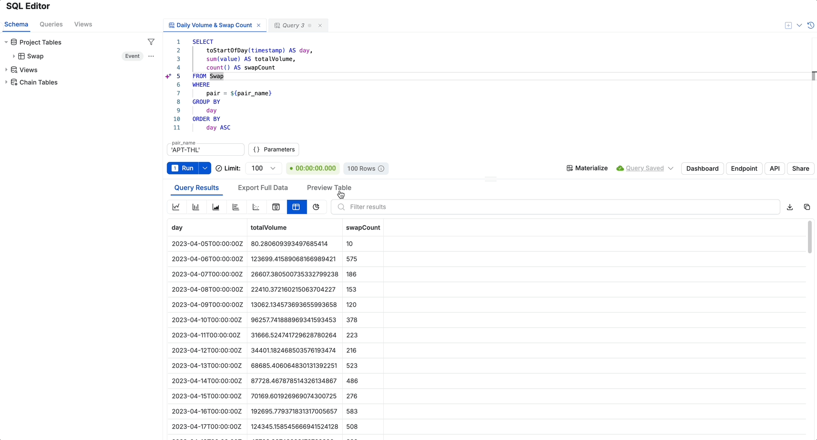Click the Filter results search box
Screen dimensions: 817x440
(x=555, y=207)
